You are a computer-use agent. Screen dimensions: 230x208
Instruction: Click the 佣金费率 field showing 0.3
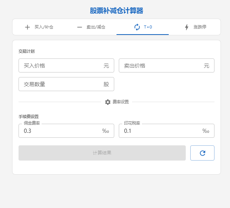tap(66, 131)
